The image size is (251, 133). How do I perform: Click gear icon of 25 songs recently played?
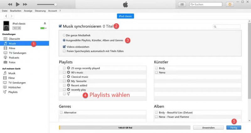tap(68, 68)
